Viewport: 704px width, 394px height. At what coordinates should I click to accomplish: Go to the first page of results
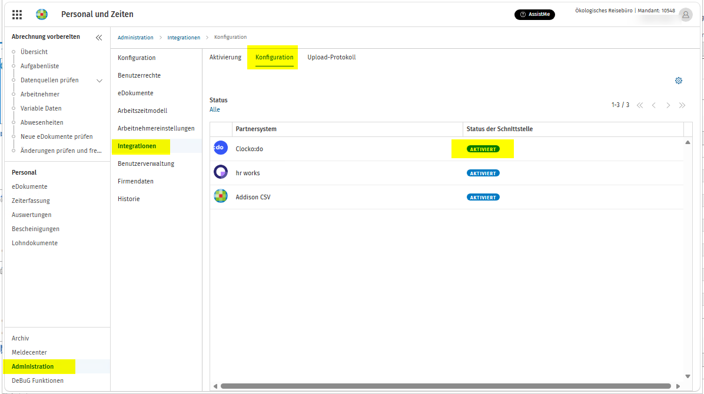pos(640,105)
